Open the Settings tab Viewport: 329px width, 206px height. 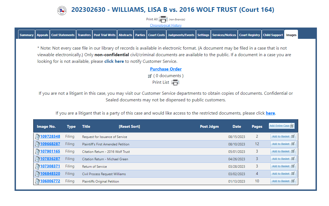coord(203,35)
